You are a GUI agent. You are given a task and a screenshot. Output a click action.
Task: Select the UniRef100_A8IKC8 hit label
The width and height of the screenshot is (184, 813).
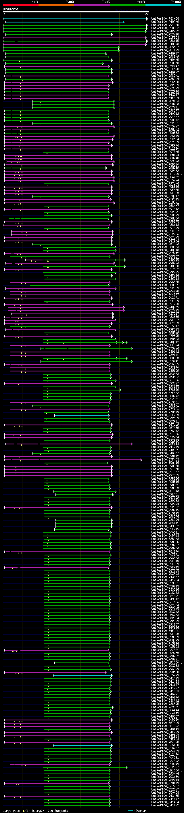tap(165, 19)
